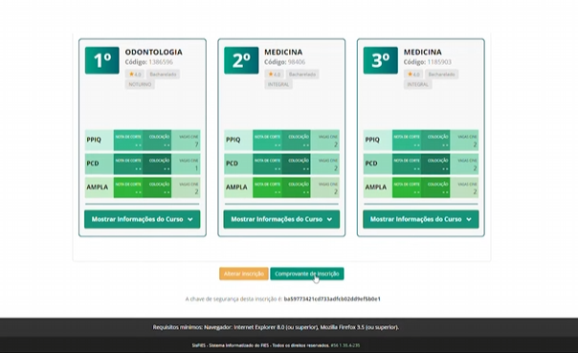Click PPIQ row label in 3º option card

(372, 140)
